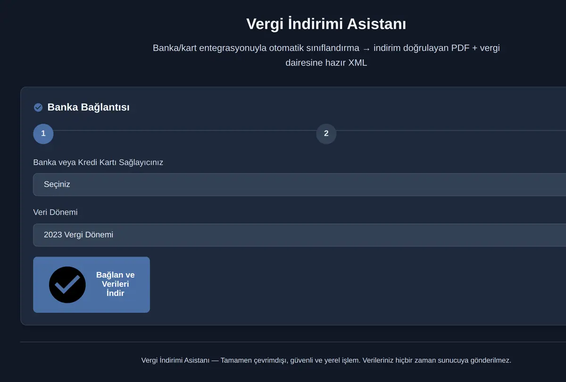Screen dimensions: 566x382
Task: Select step 1 circle in the stepper
Action: click(43, 134)
